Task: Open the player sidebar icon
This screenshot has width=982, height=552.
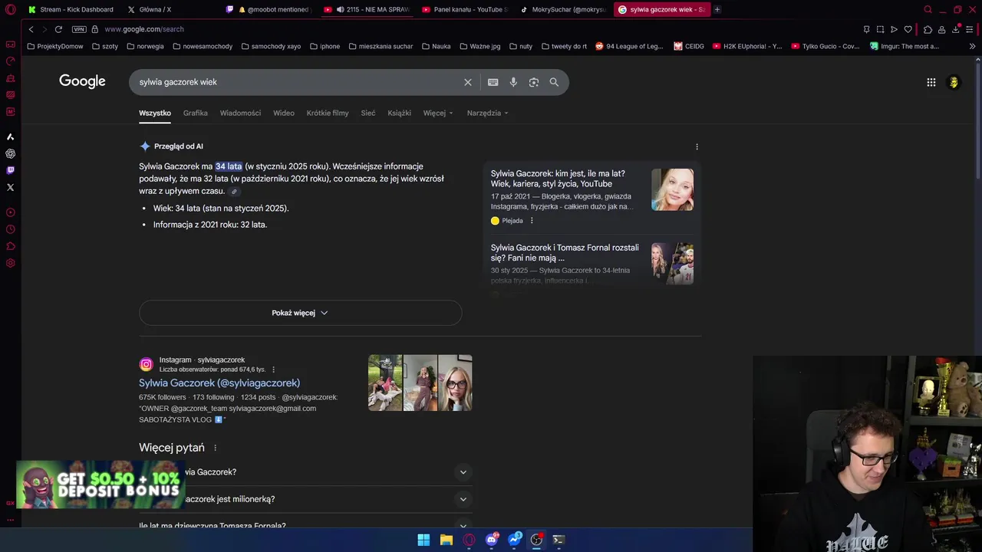Action: tap(10, 212)
